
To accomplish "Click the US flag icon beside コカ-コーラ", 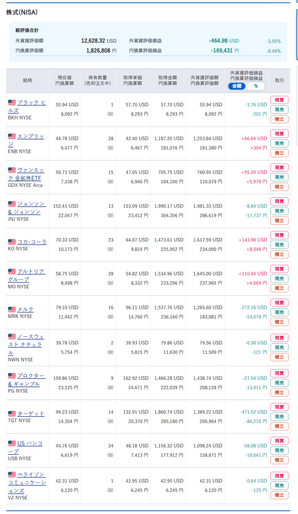I will tap(12, 241).
